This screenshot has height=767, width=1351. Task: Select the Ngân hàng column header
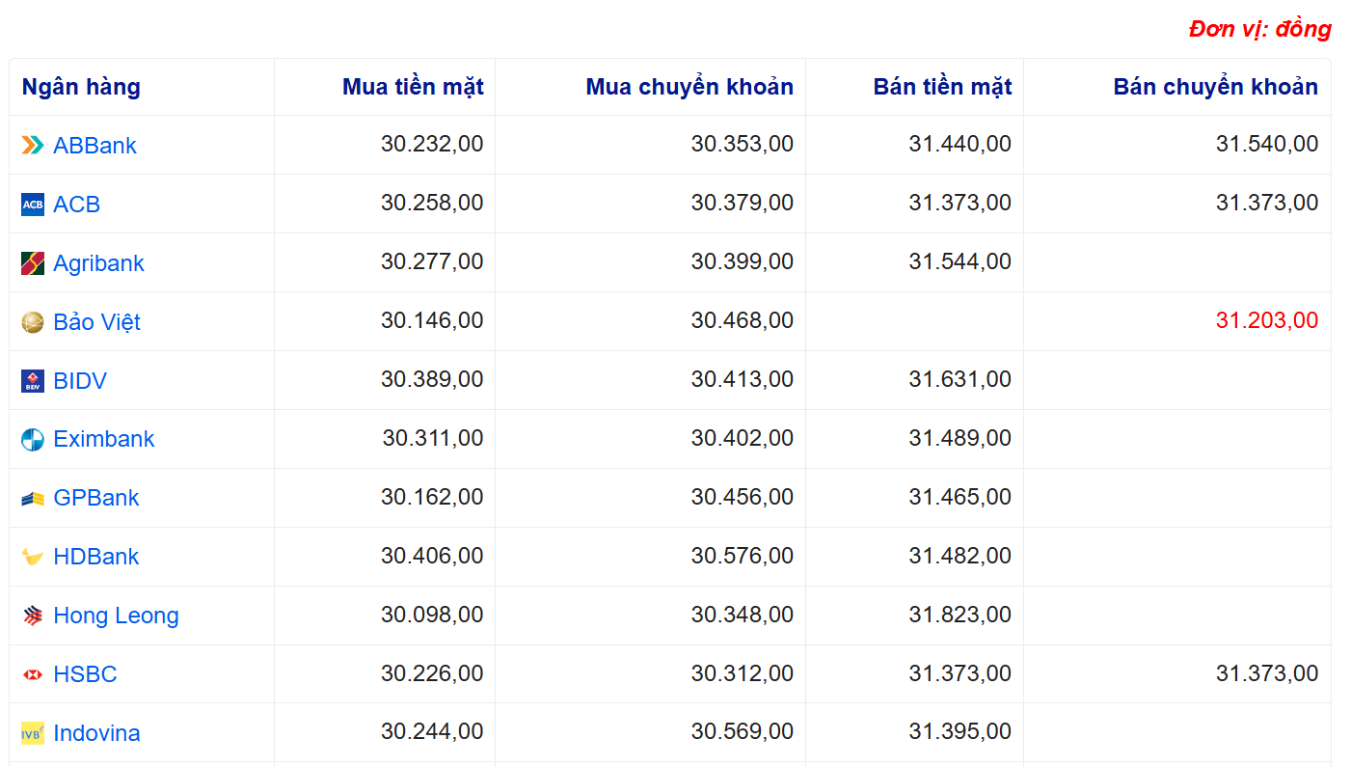(81, 87)
